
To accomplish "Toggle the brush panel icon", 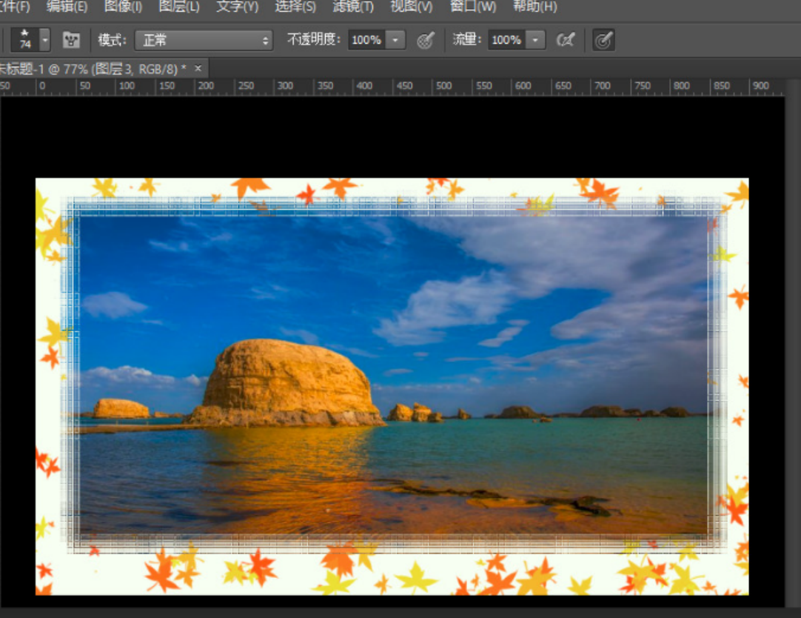I will tap(71, 40).
